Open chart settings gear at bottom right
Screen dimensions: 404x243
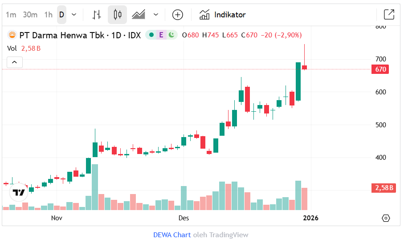(x=386, y=218)
